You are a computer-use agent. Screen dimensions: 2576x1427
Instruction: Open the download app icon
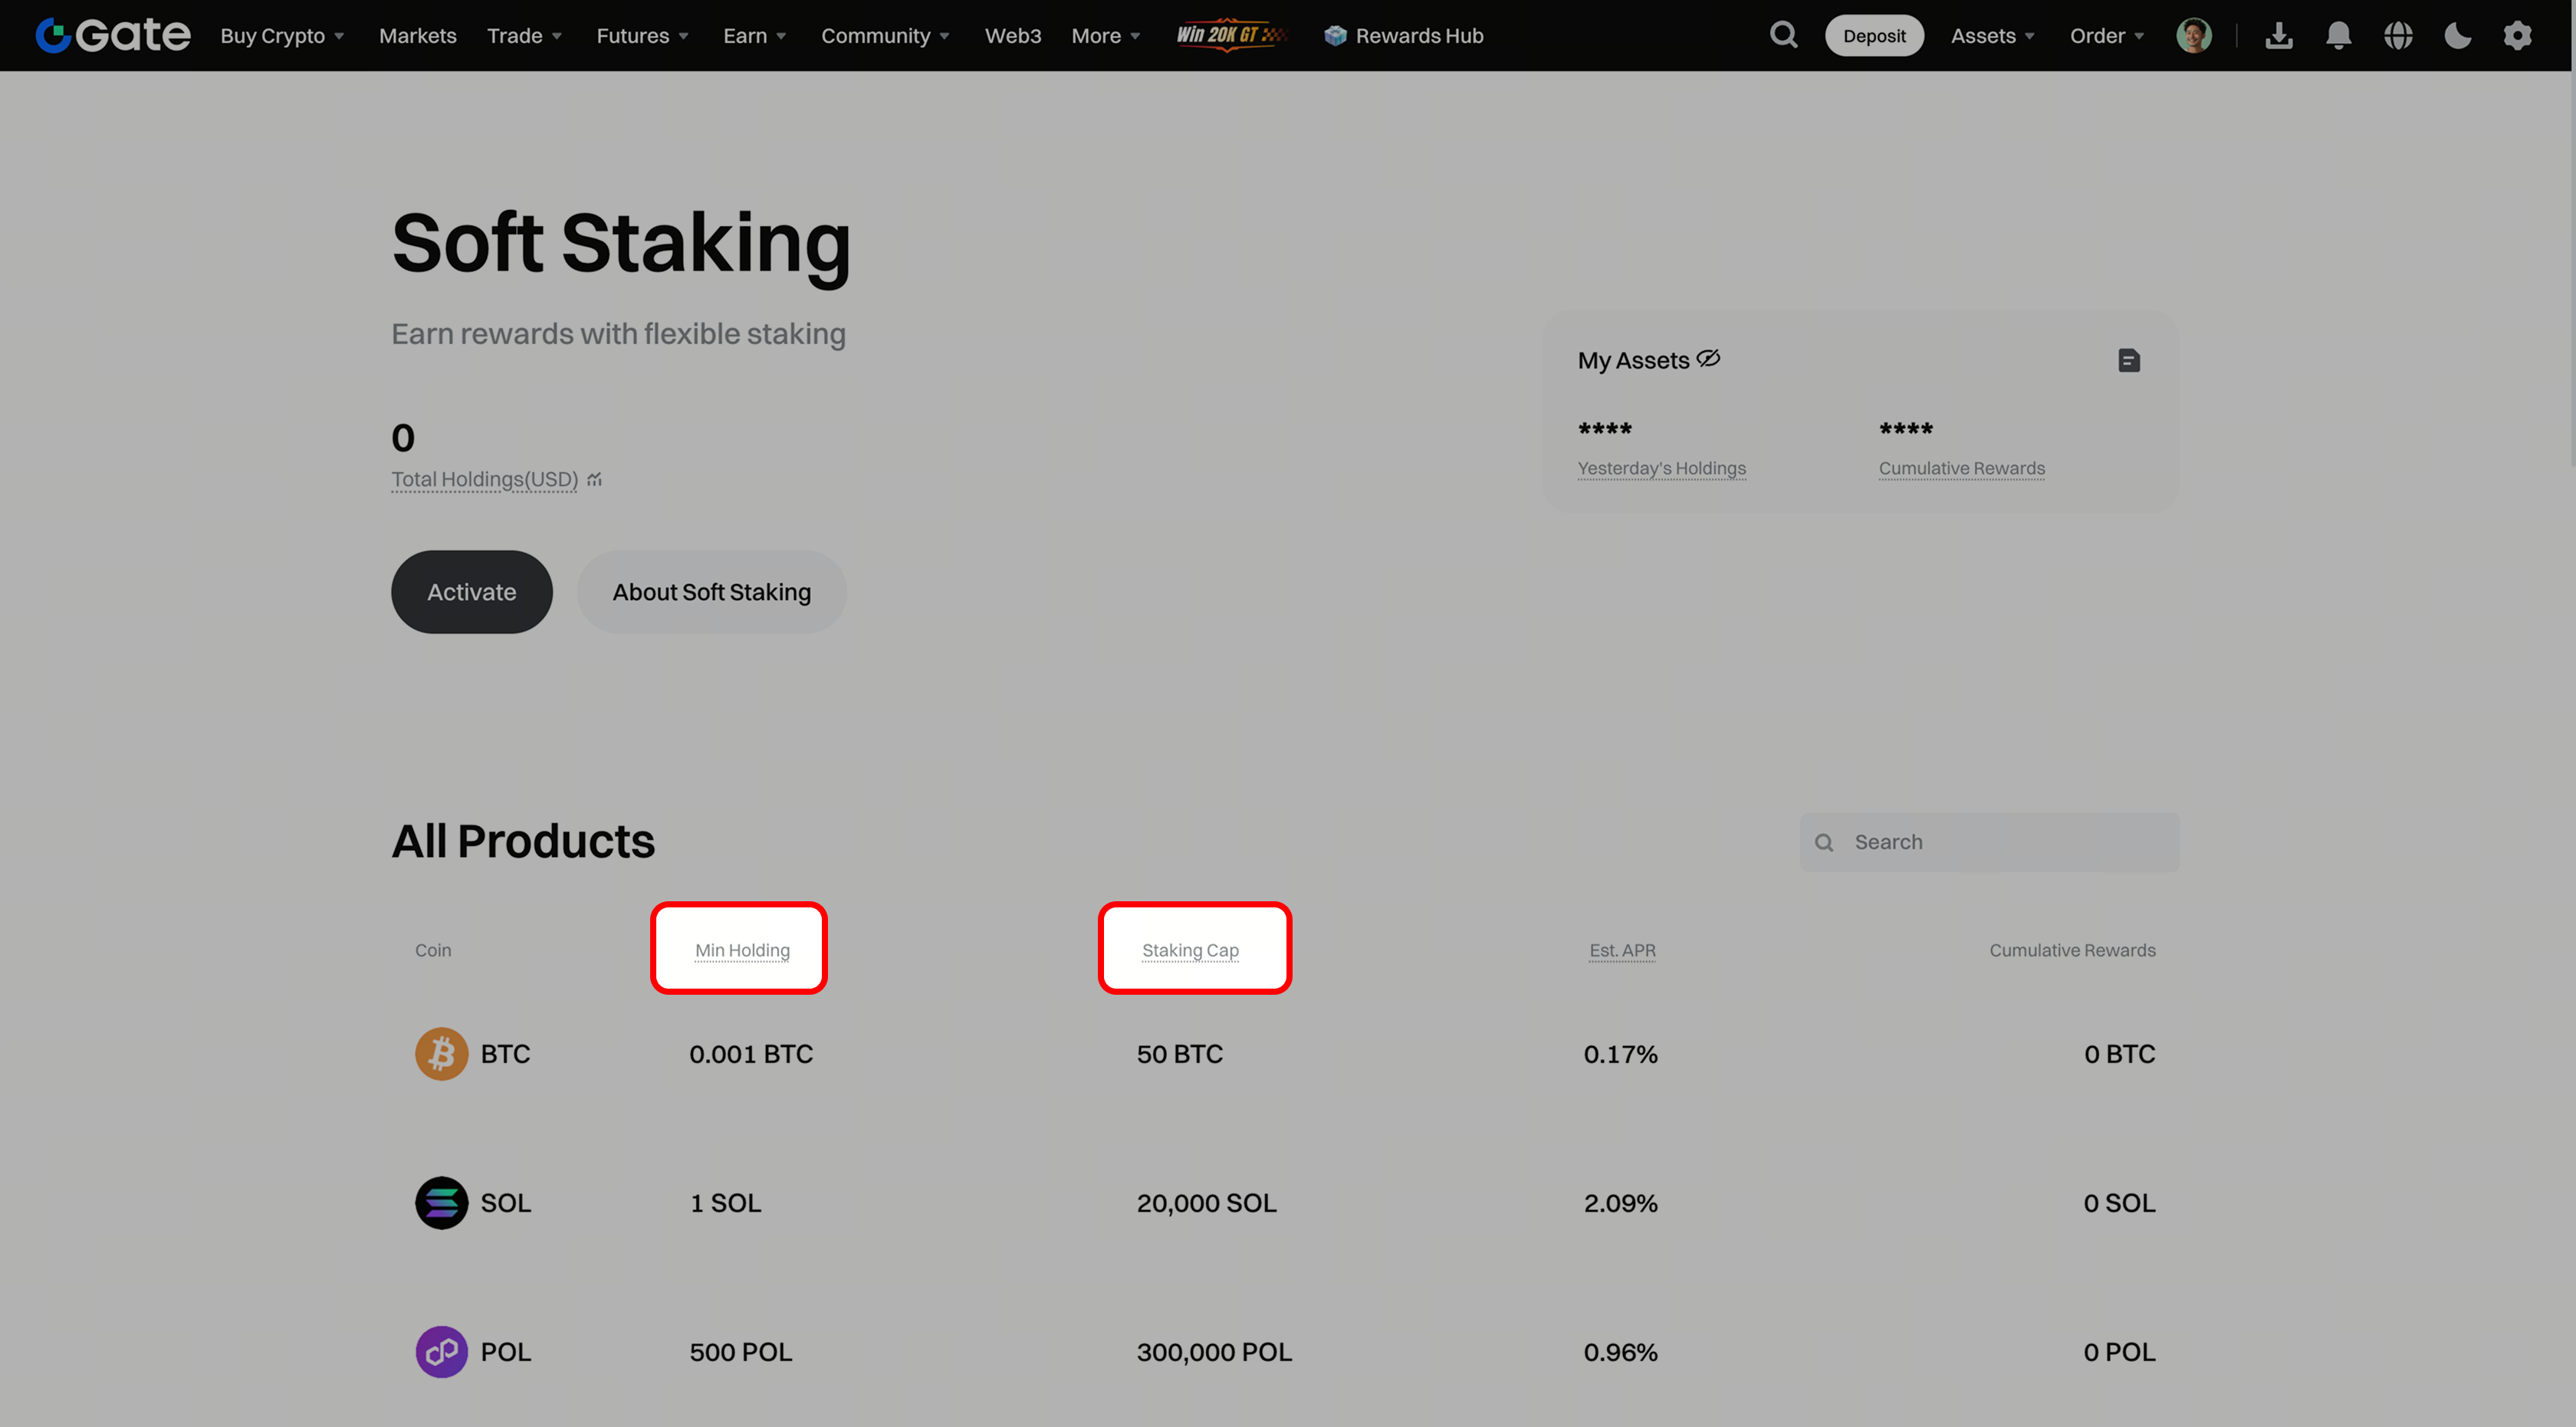tap(2279, 36)
